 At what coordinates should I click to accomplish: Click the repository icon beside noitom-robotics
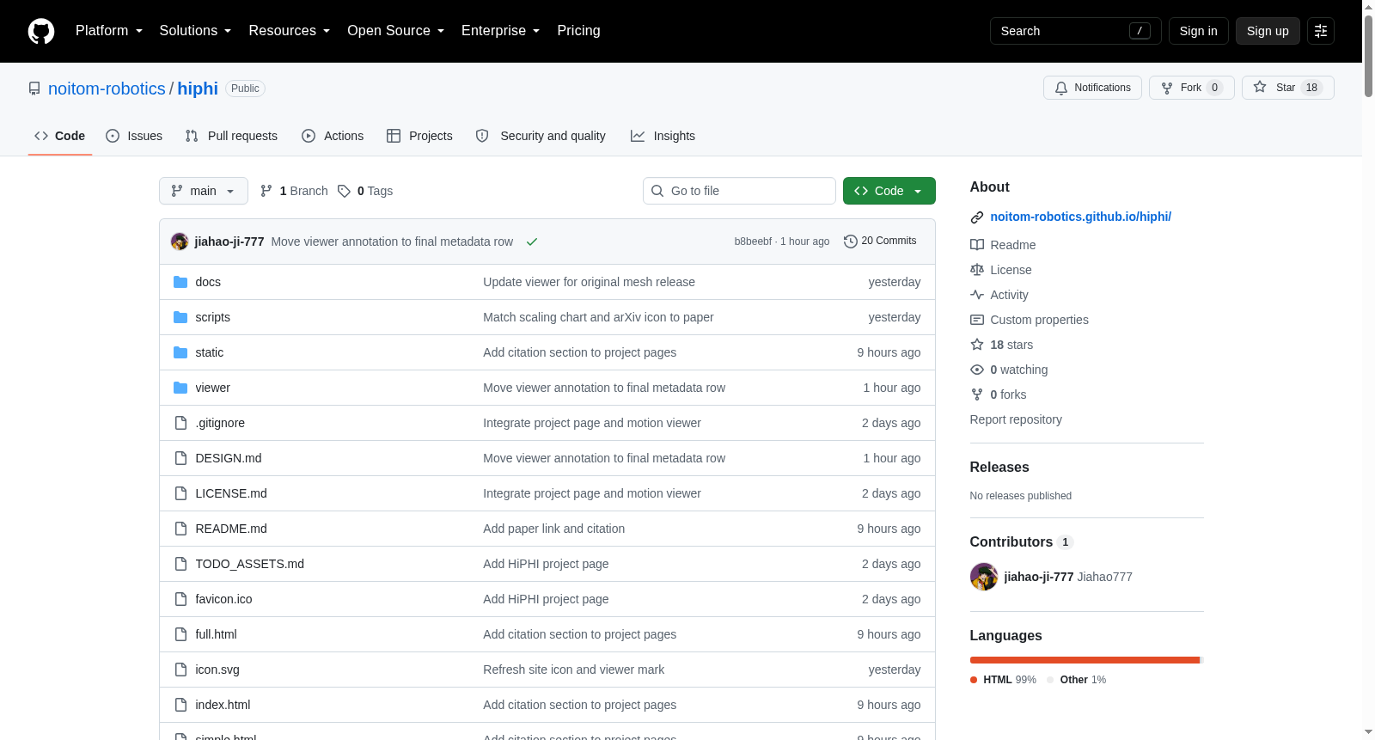coord(34,89)
